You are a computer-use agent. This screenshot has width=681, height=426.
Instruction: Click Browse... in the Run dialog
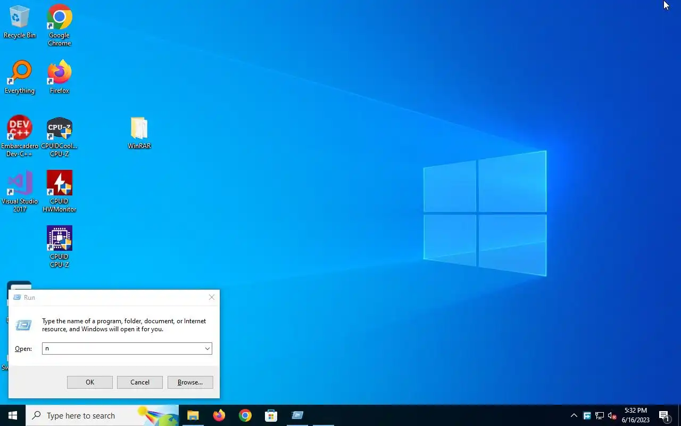point(190,382)
